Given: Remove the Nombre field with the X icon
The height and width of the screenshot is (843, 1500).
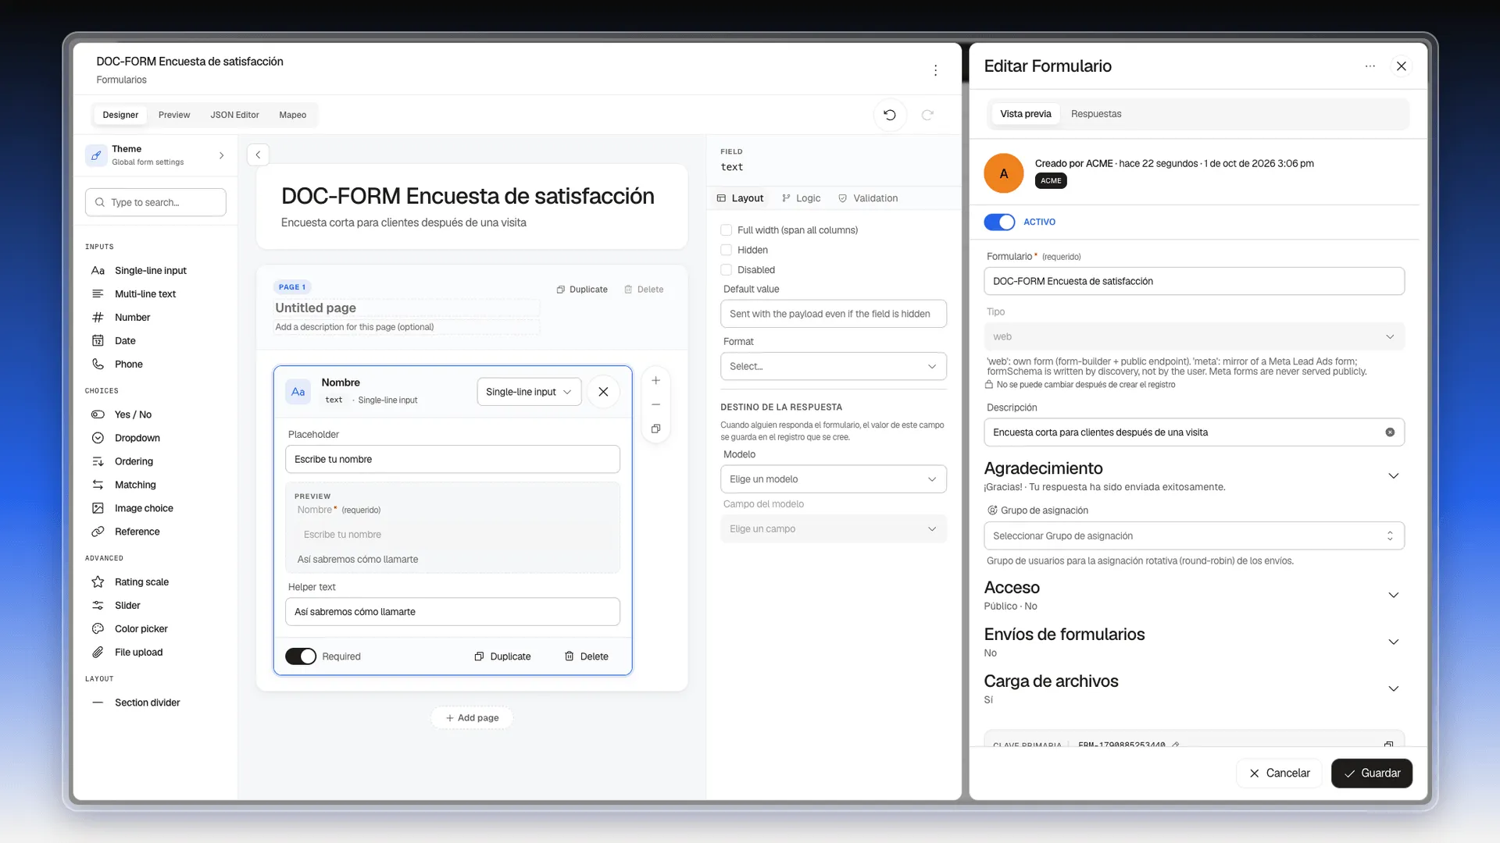Looking at the screenshot, I should point(603,392).
